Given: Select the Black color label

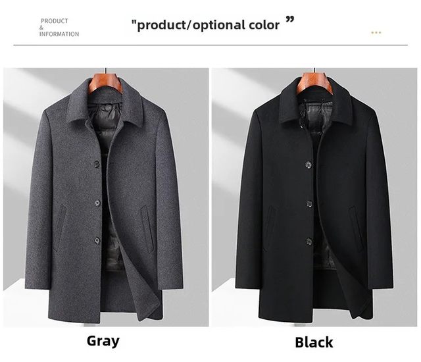Looking at the screenshot, I should [x=314, y=342].
